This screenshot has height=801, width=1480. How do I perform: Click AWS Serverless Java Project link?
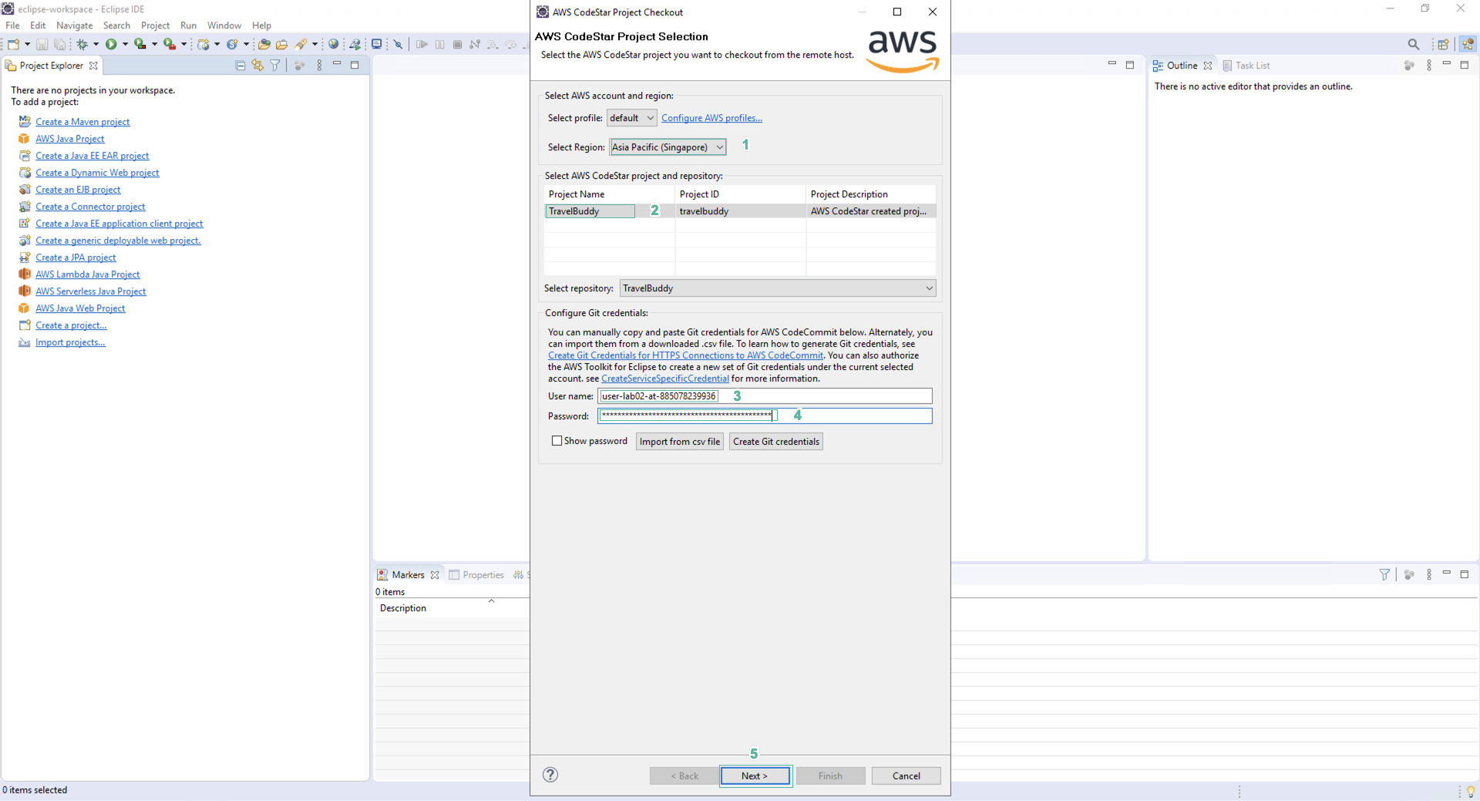[x=90, y=291]
